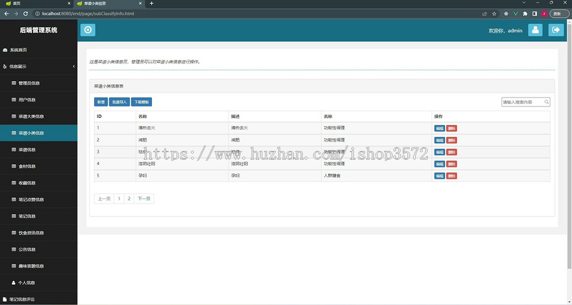Click the search magnifier icon in search box

click(547, 102)
